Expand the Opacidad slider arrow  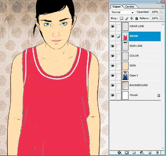point(161,12)
